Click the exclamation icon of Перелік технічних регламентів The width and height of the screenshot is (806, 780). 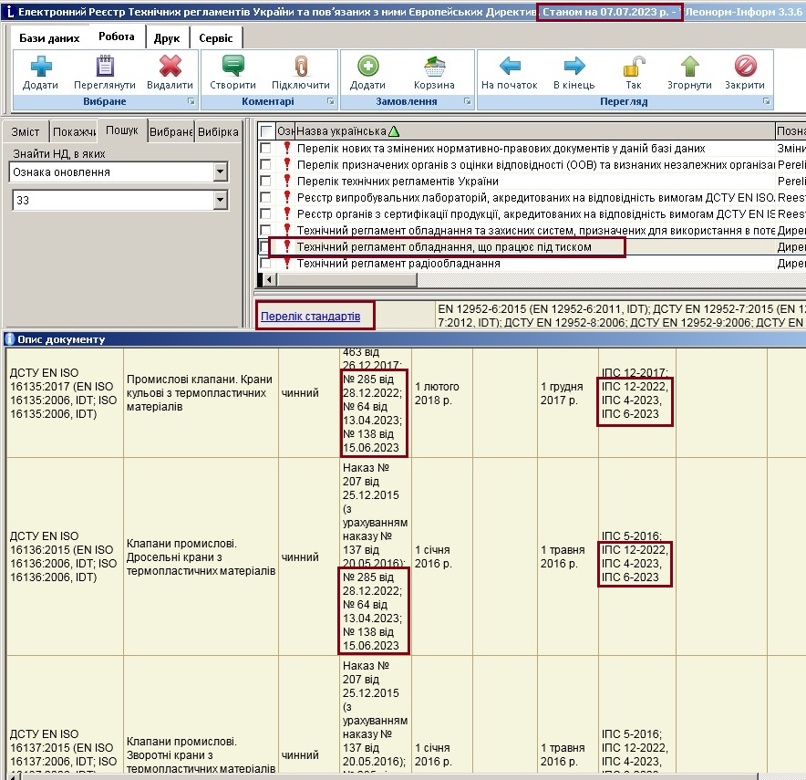(287, 181)
